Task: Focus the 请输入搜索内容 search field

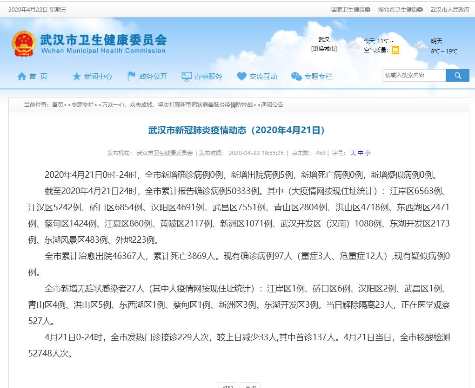Action: pyautogui.click(x=414, y=75)
